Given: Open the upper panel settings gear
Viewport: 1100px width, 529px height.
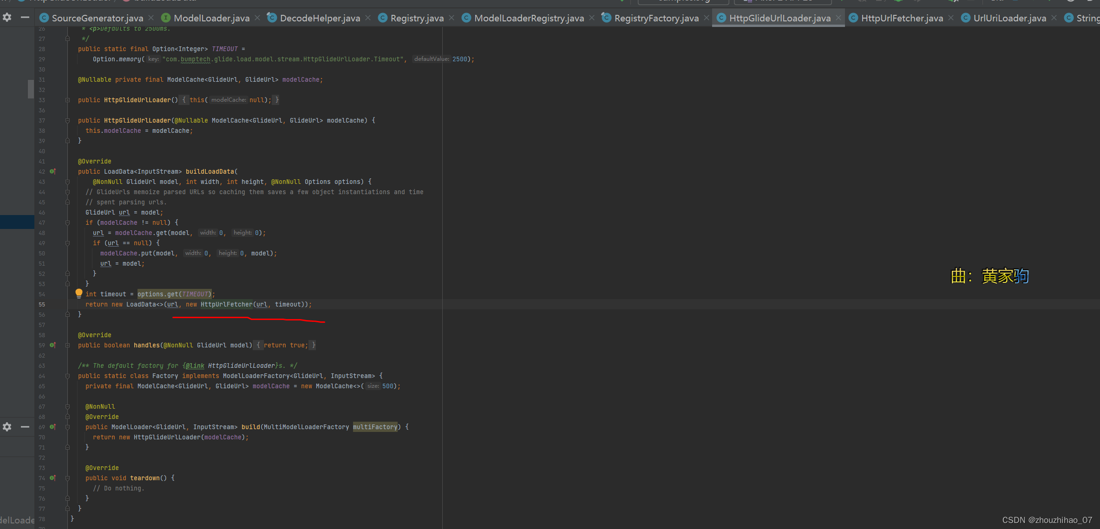Looking at the screenshot, I should 7,18.
